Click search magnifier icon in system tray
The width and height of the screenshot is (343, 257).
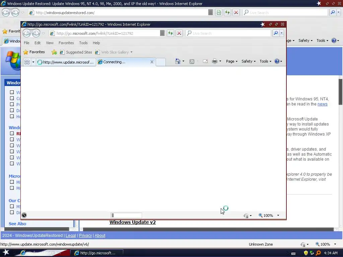[x=319, y=253]
